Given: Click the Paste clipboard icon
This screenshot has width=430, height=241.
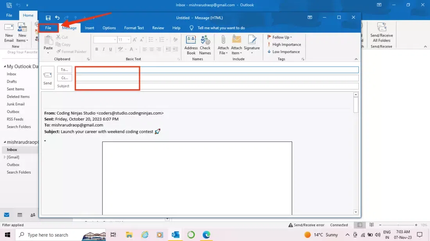Looking at the screenshot, I should (48, 40).
